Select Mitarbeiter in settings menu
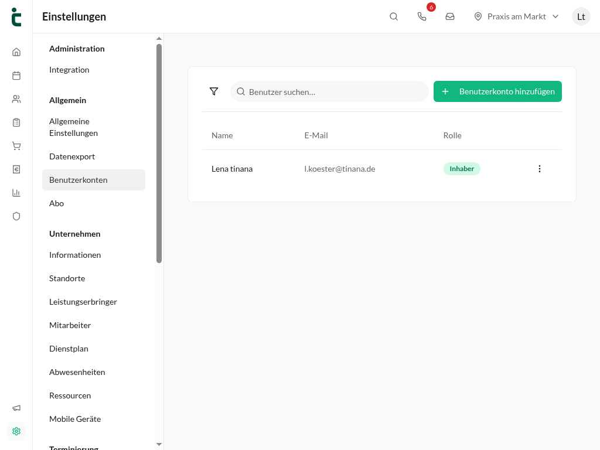The image size is (600, 450). click(70, 325)
